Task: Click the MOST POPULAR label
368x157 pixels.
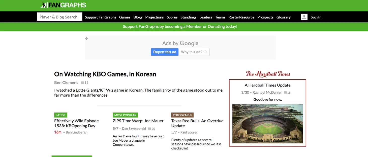Action: coord(125,115)
